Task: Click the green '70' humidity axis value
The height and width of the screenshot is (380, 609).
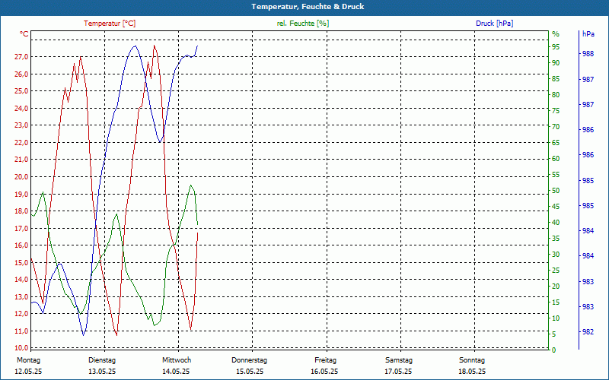Action: tap(556, 126)
